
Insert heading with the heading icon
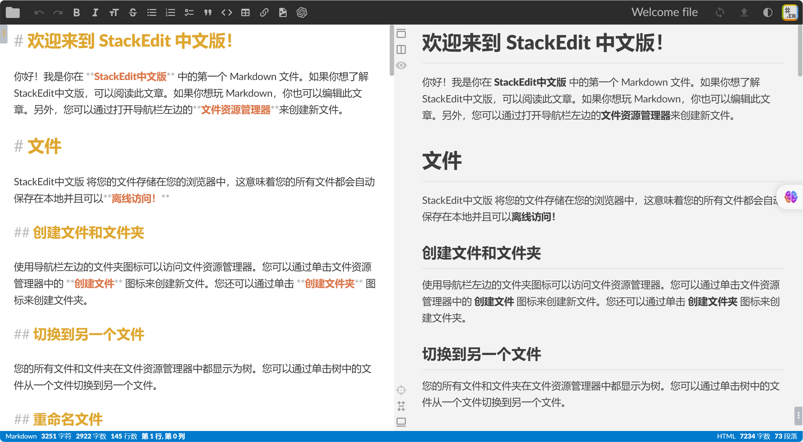(x=114, y=13)
